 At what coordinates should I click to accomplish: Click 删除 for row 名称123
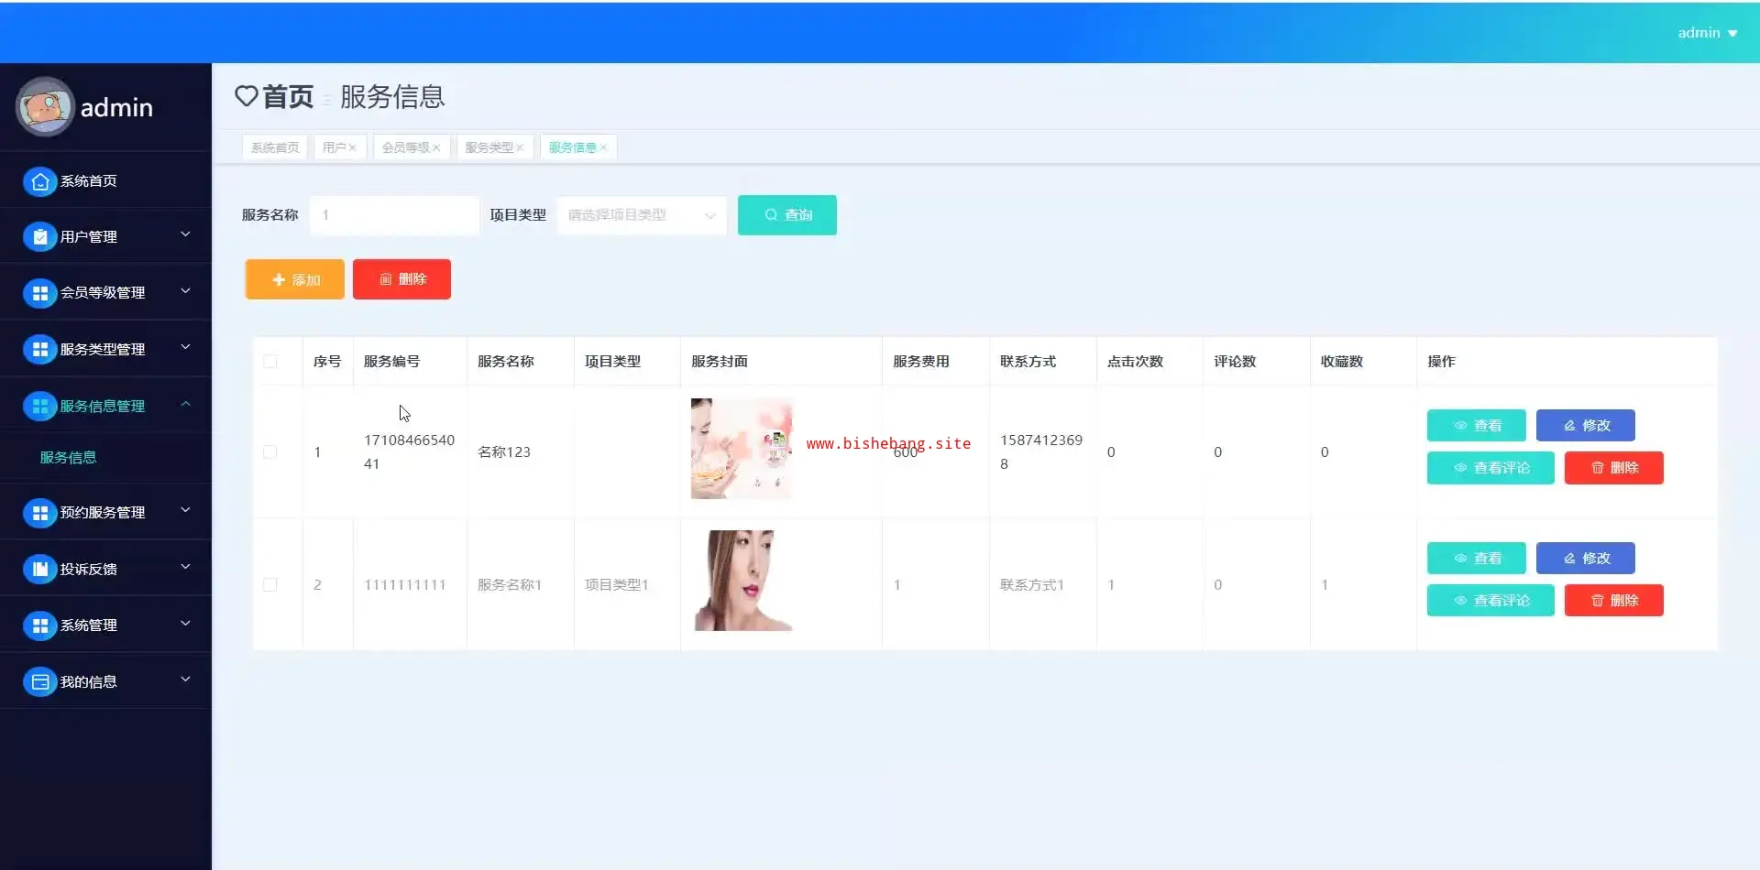[1614, 468]
